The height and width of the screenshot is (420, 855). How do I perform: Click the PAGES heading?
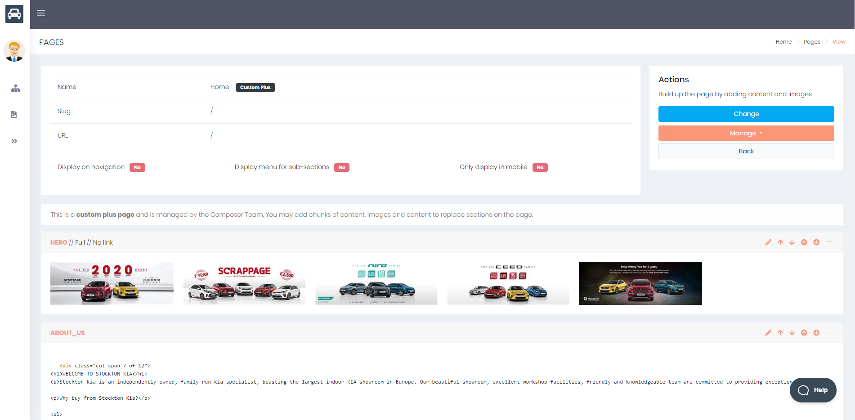51,42
